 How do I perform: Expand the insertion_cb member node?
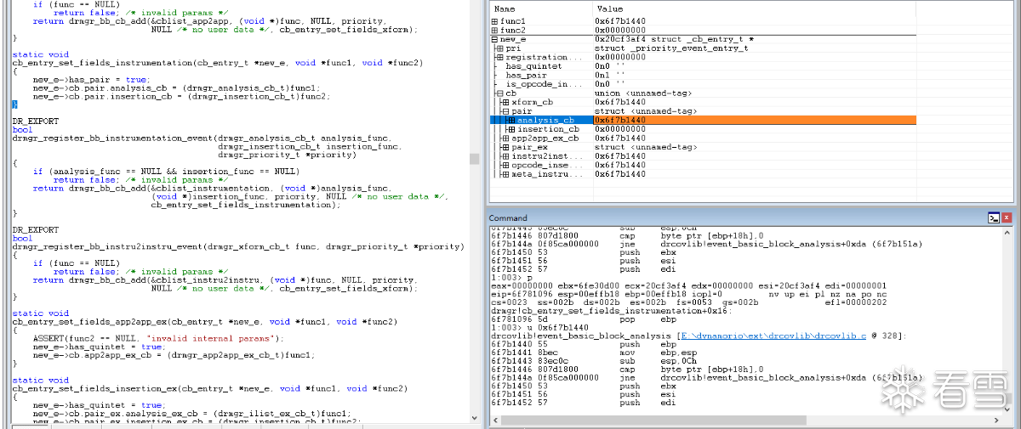[x=510, y=129]
